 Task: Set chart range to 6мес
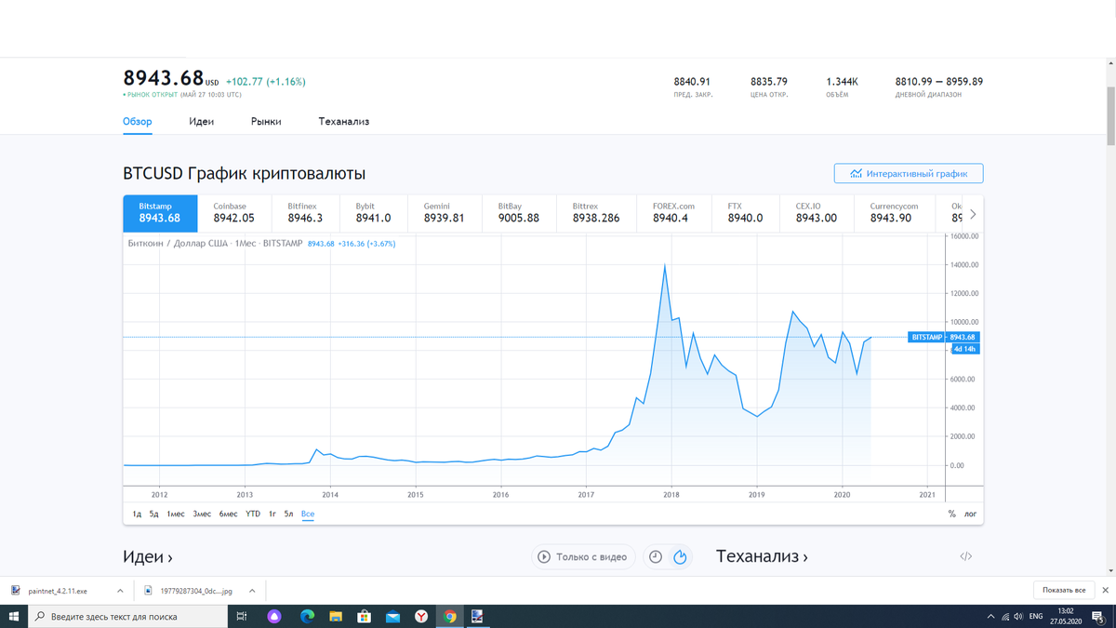(228, 514)
